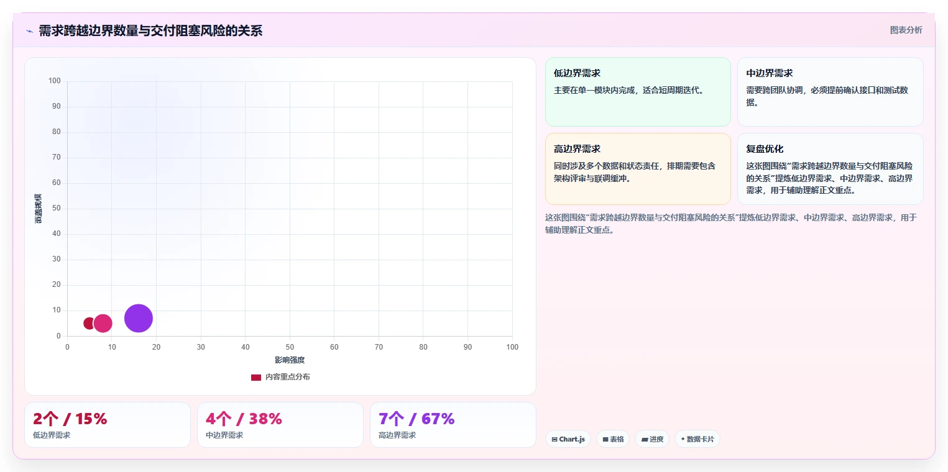This screenshot has width=948, height=472.
Task: Click the 图表分析 label in header
Action: tap(906, 30)
